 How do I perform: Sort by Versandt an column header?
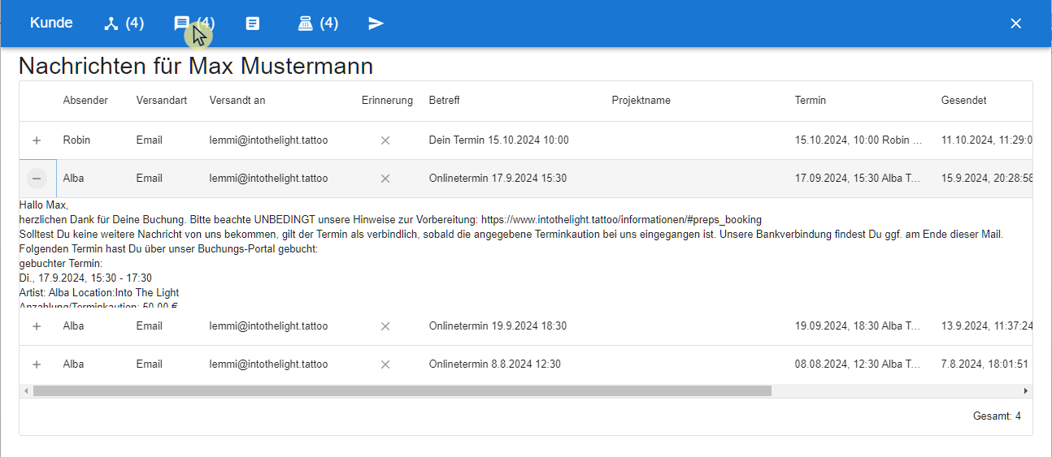[x=237, y=101]
